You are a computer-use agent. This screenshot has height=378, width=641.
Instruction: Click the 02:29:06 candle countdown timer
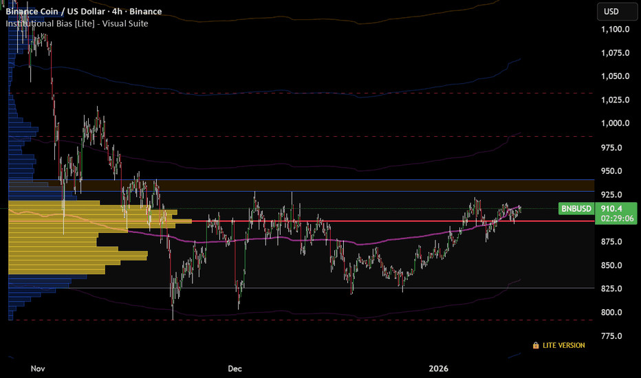pos(616,217)
